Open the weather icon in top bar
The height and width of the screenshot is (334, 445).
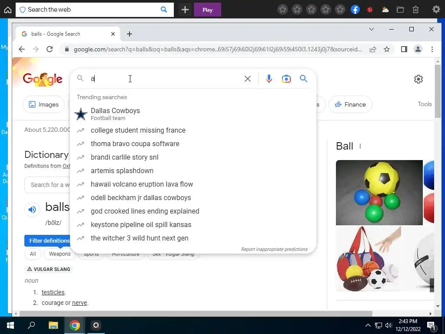coord(385,10)
